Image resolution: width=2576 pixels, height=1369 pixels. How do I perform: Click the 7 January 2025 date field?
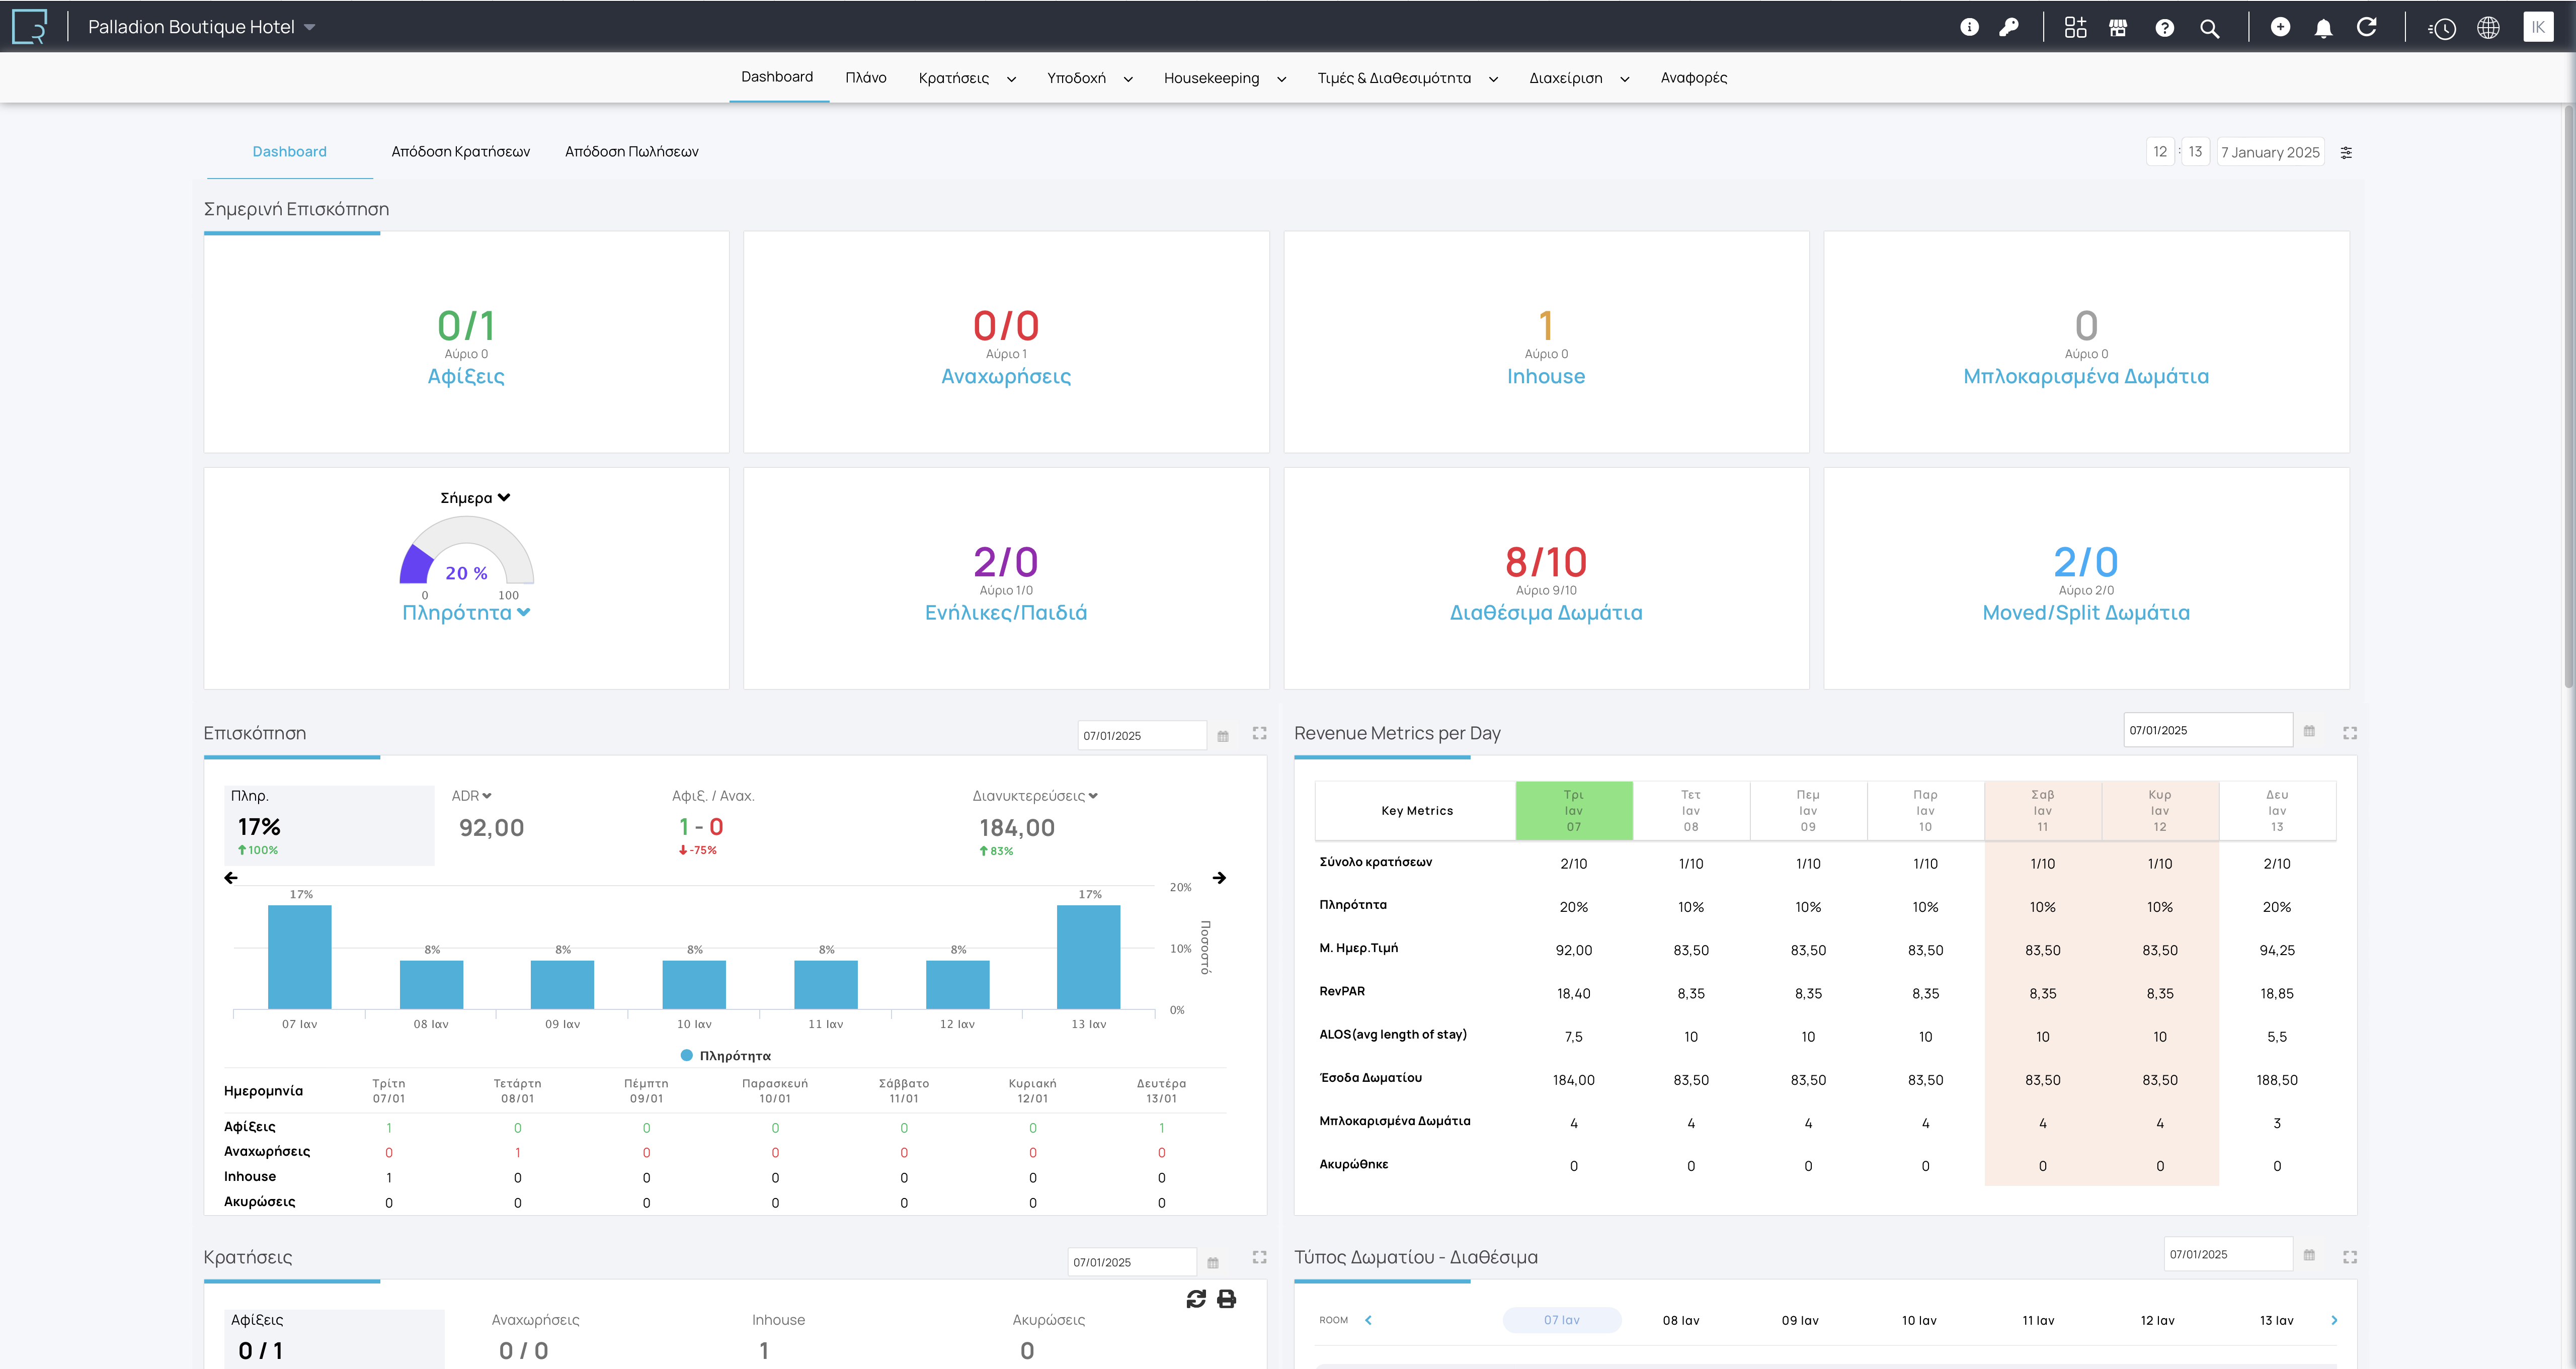click(x=2270, y=153)
